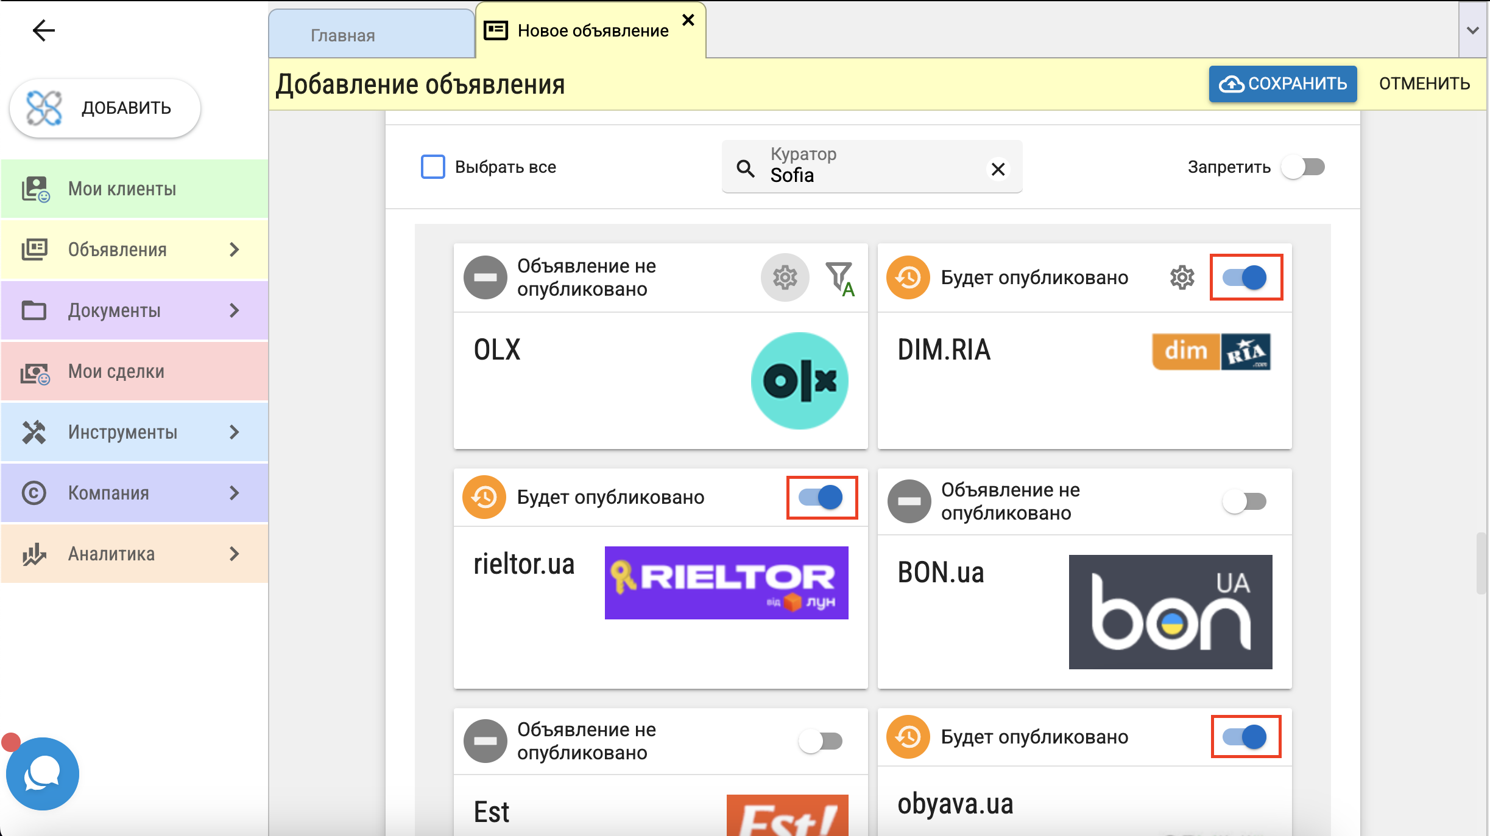
Task: Click the Est logo image
Action: (788, 815)
